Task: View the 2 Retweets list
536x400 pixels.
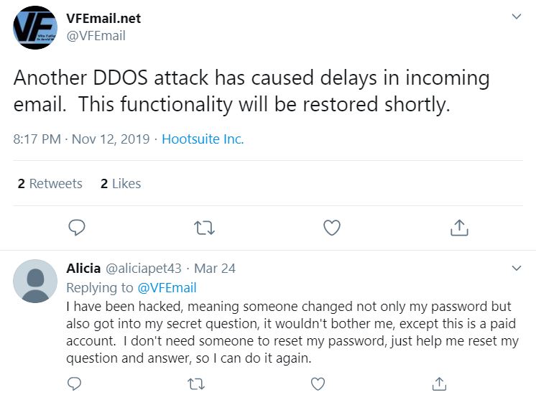Action: coord(50,184)
